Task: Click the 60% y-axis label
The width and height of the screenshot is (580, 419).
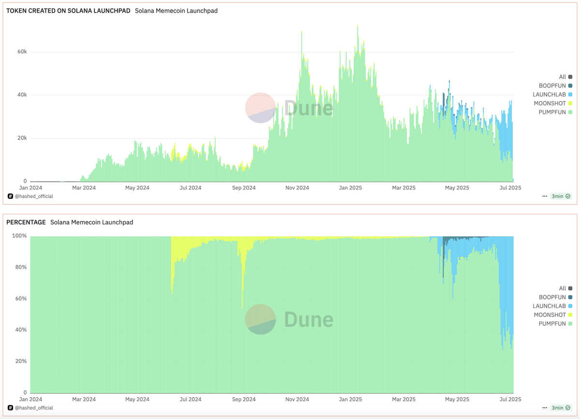Action: pyautogui.click(x=21, y=299)
